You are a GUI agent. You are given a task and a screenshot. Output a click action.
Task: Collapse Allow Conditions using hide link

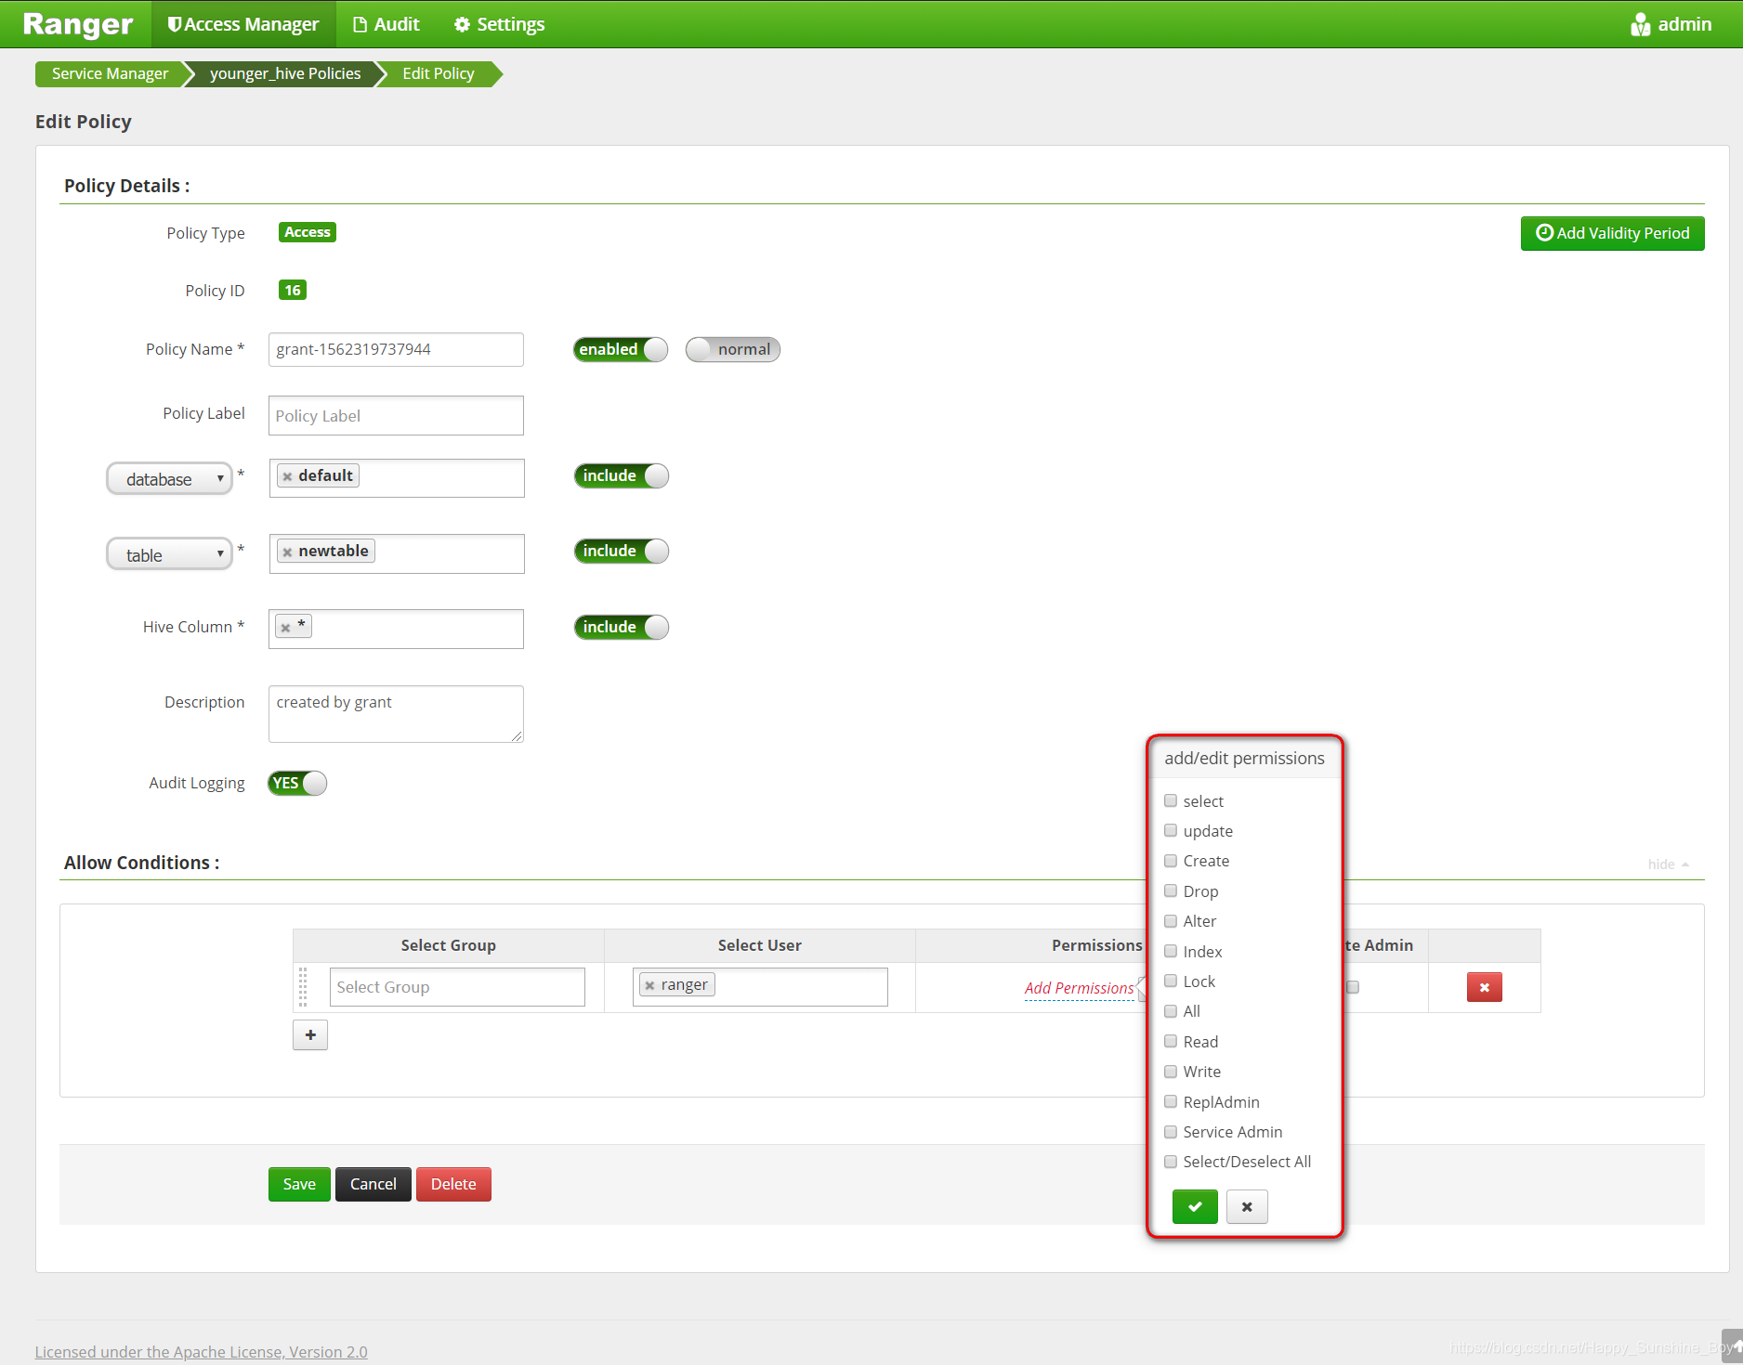1661,864
